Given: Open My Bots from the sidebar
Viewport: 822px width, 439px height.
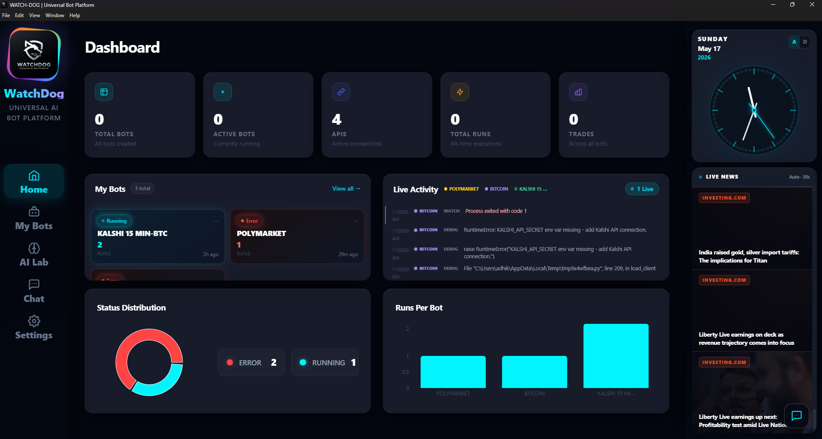Looking at the screenshot, I should 34,218.
